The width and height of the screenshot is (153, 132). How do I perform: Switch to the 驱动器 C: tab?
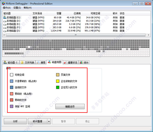pos(11,62)
